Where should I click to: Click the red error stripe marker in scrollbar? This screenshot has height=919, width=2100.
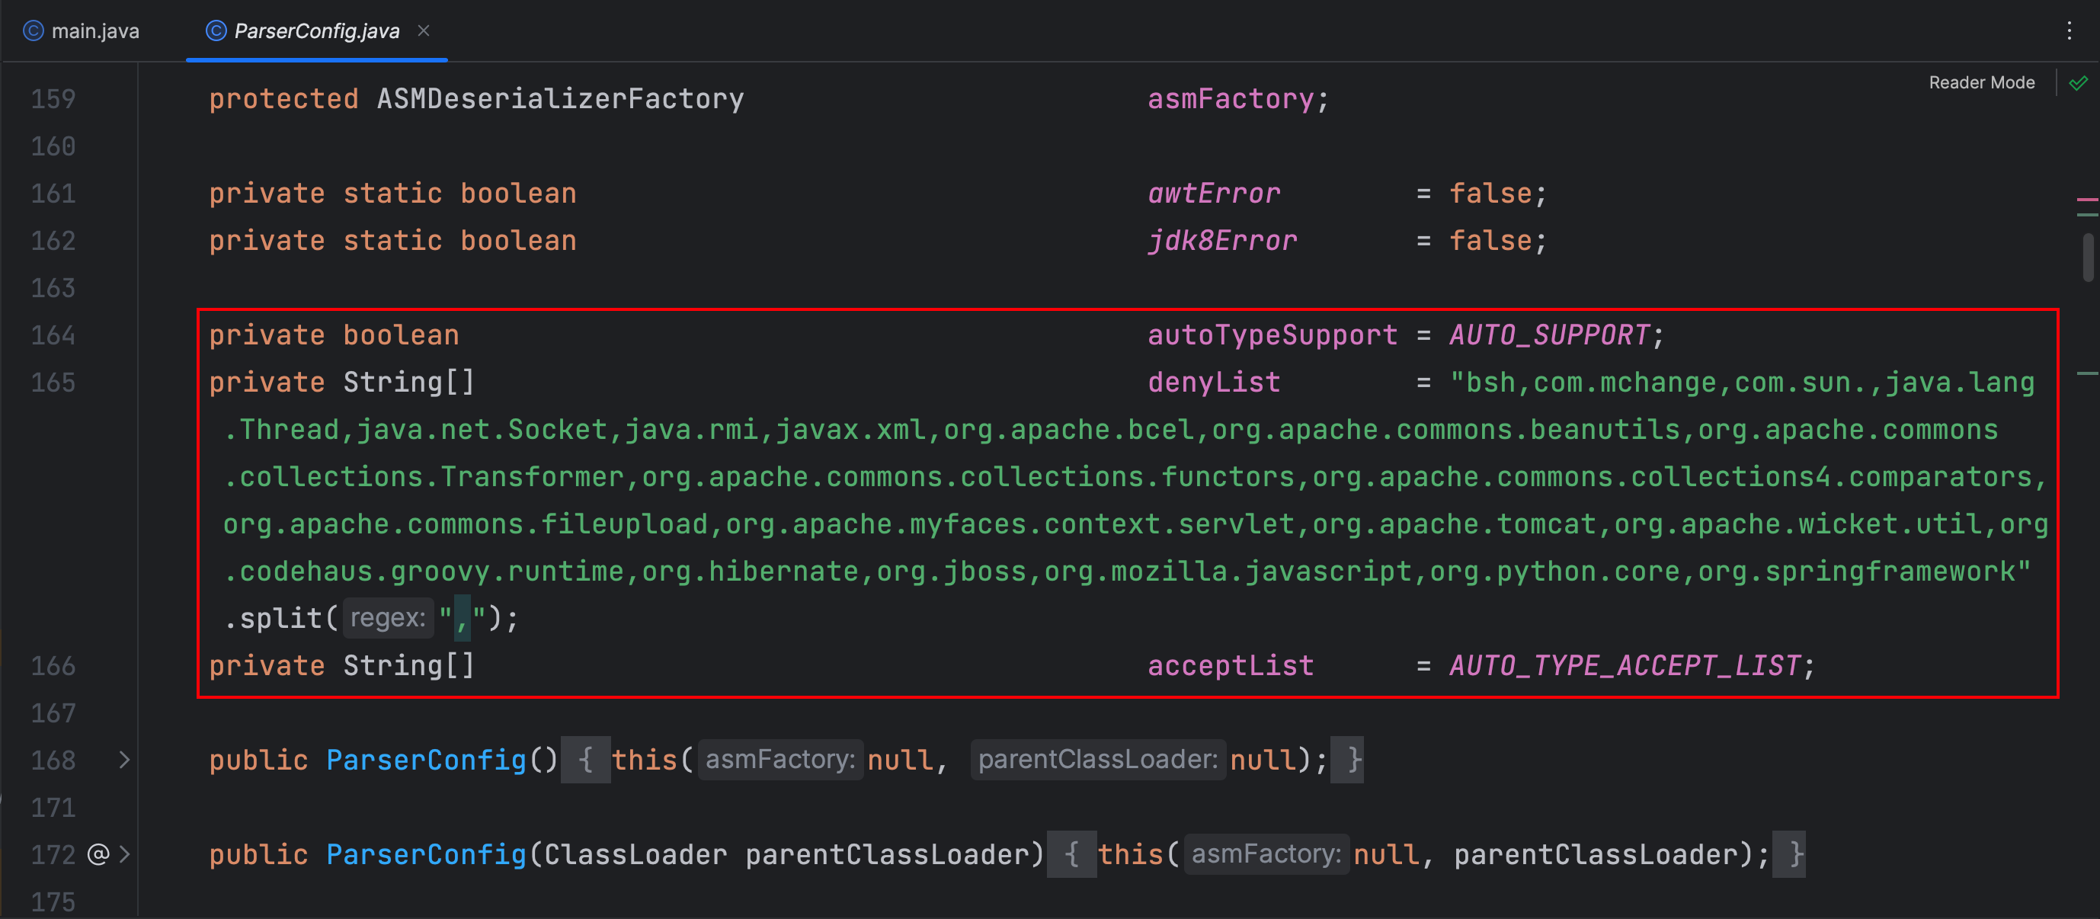point(2087,198)
